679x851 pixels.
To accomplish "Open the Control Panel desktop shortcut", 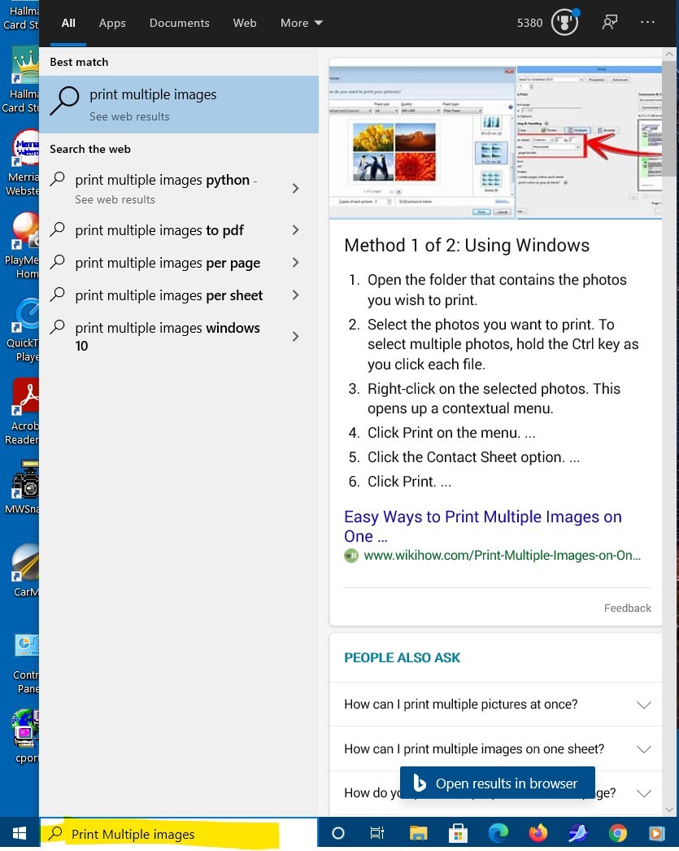I will (x=24, y=665).
